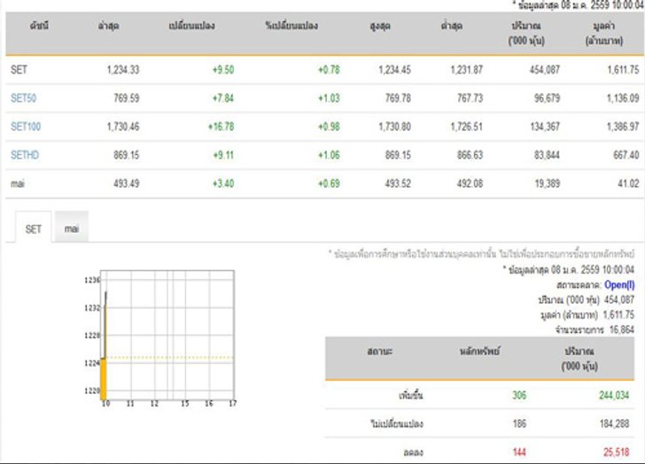This screenshot has height=464, width=645.
Task: Select the mai row name in table
Action: pos(18,183)
